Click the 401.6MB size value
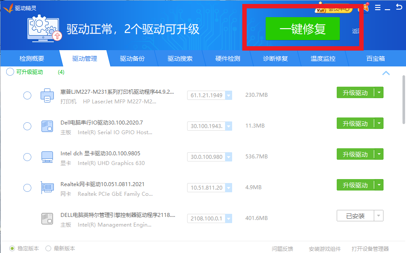This screenshot has width=406, height=253. coord(256,218)
